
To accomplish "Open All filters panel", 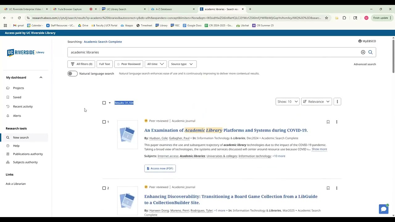I will (x=81, y=64).
